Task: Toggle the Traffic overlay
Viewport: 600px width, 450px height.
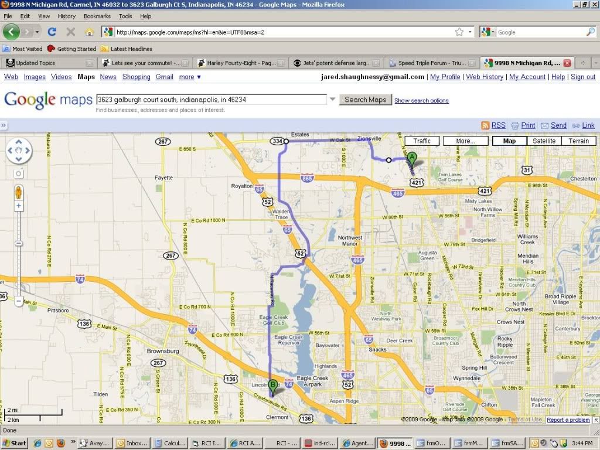Action: click(422, 141)
